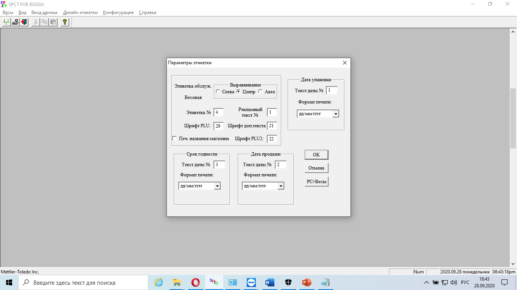Click the PC>Весы button
This screenshot has height=290, width=517.
tap(316, 182)
